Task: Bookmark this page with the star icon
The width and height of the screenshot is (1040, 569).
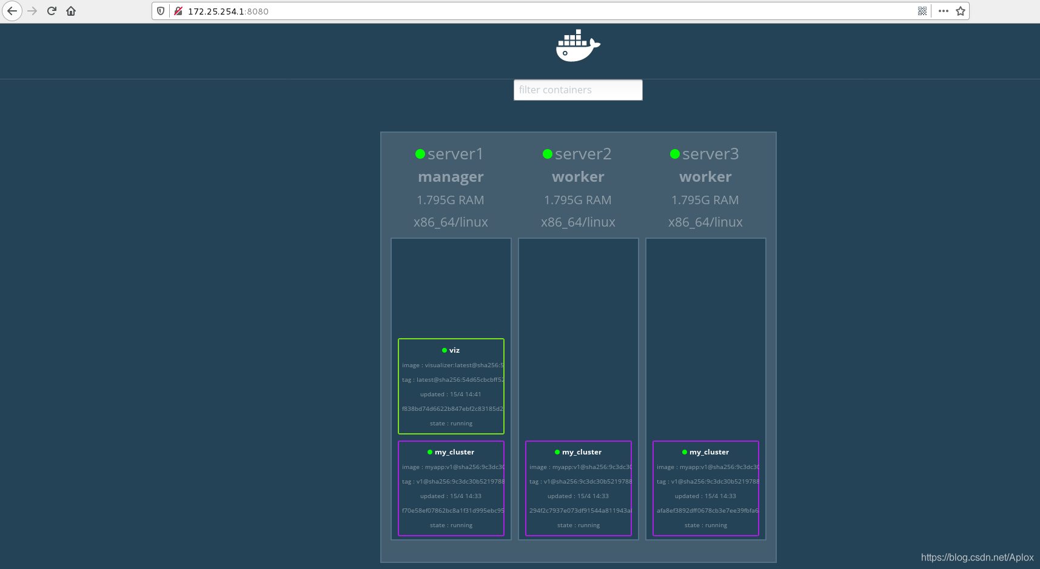Action: click(961, 11)
